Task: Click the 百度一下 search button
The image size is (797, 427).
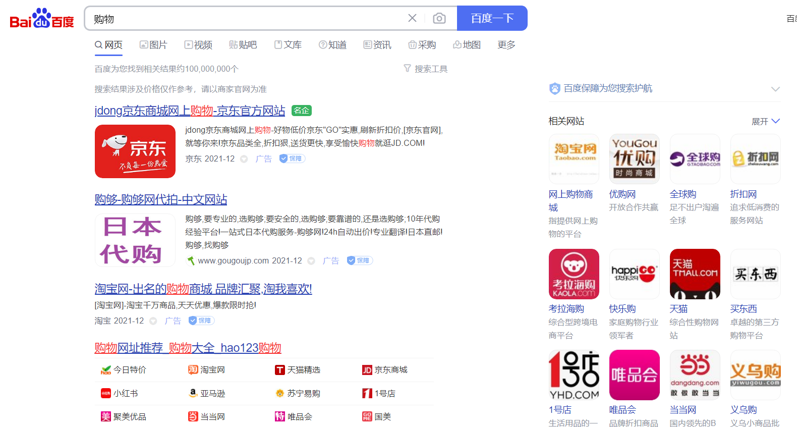Action: [x=492, y=18]
